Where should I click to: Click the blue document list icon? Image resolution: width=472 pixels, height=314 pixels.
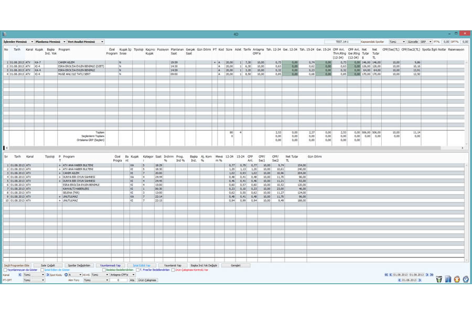click(x=448, y=279)
